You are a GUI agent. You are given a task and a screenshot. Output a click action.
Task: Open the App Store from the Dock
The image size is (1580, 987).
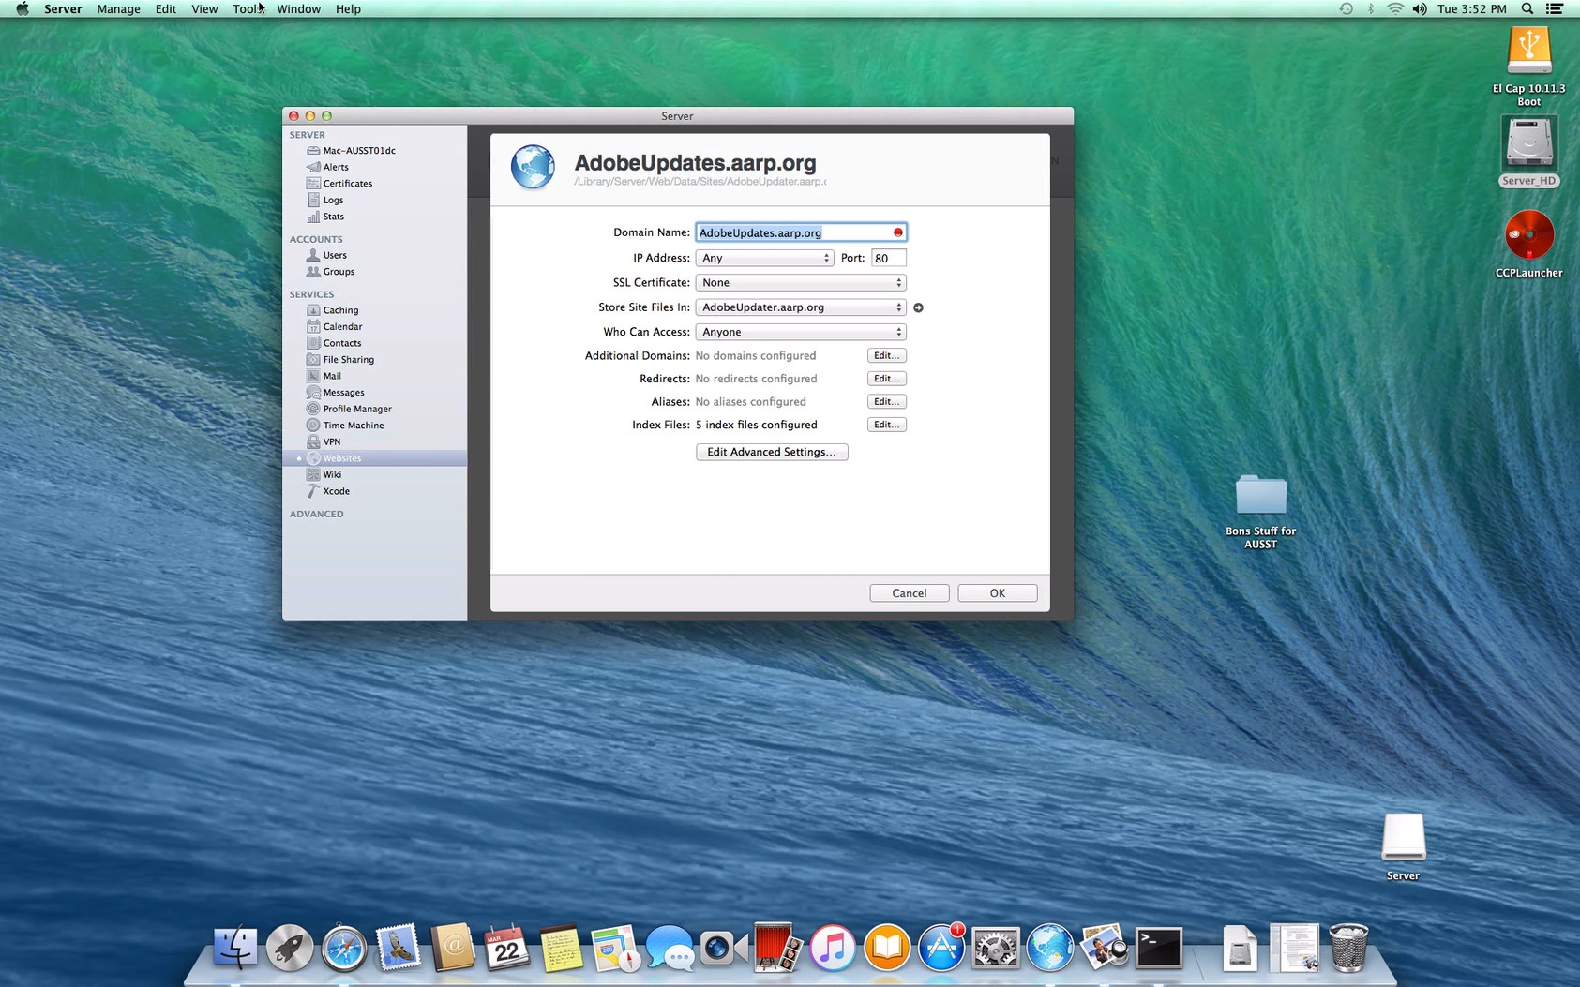pos(941,948)
